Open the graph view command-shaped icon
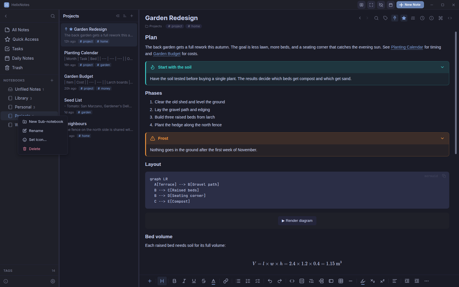459x287 pixels. tap(441, 18)
